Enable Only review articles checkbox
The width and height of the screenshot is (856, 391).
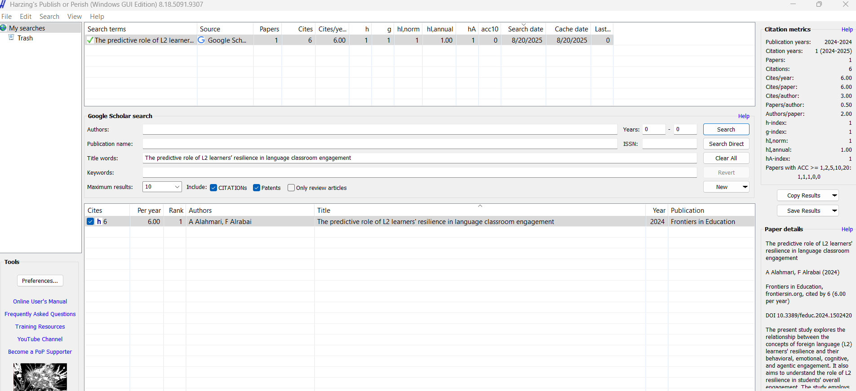(291, 188)
